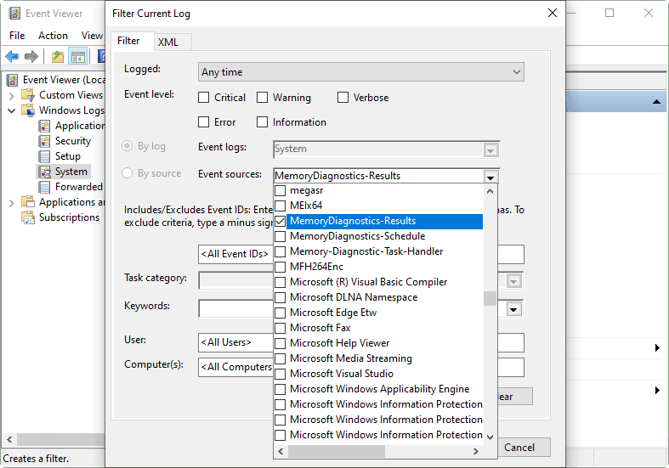Collapse the Event sources dropdown arrow

click(490, 177)
